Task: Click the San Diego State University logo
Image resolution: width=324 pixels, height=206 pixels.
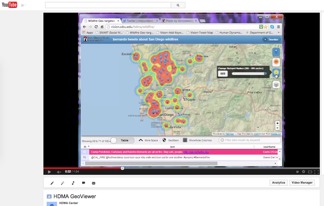Action: [x=96, y=39]
